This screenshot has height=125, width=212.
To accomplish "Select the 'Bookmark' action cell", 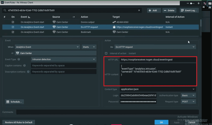I will (x=86, y=32).
